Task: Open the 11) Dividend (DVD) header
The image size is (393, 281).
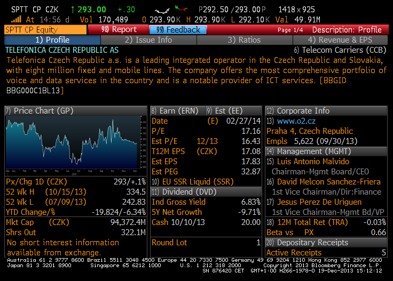Action: coord(206,192)
